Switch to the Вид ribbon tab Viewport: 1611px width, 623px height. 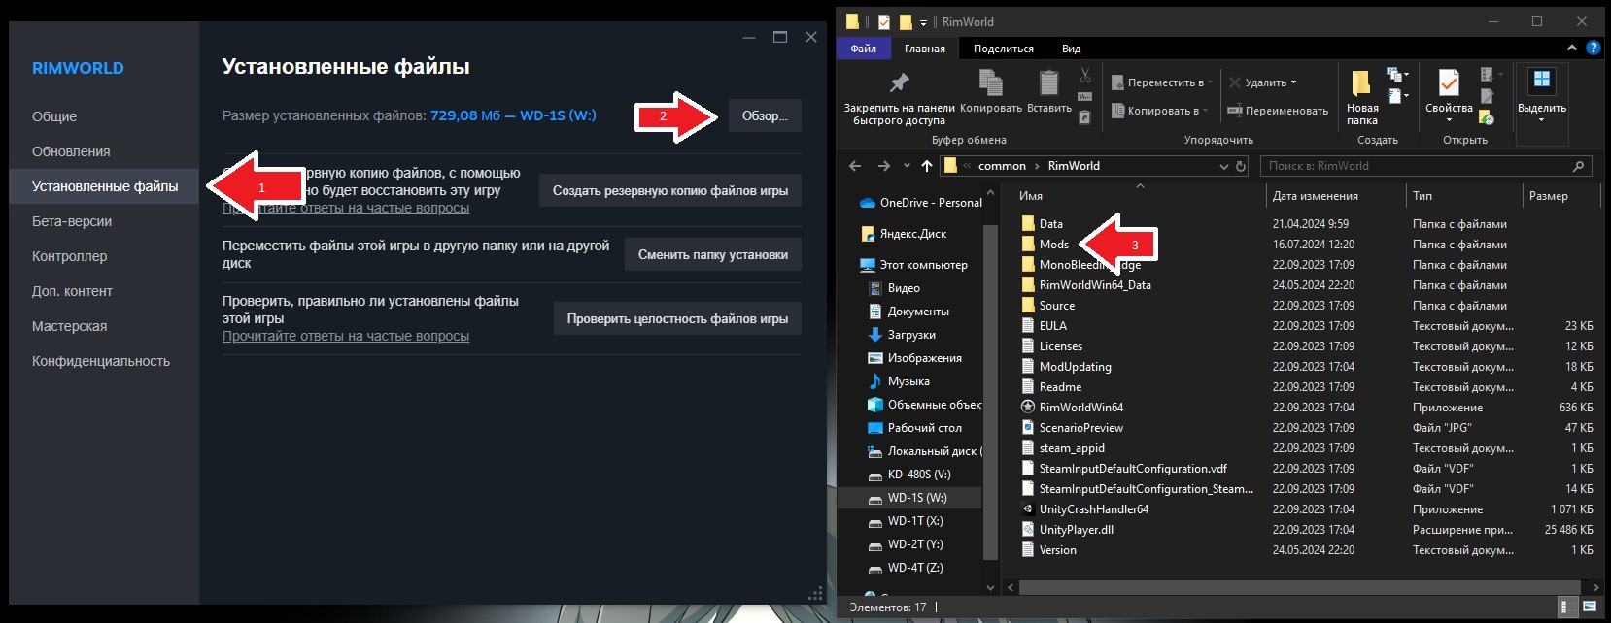tap(1071, 49)
